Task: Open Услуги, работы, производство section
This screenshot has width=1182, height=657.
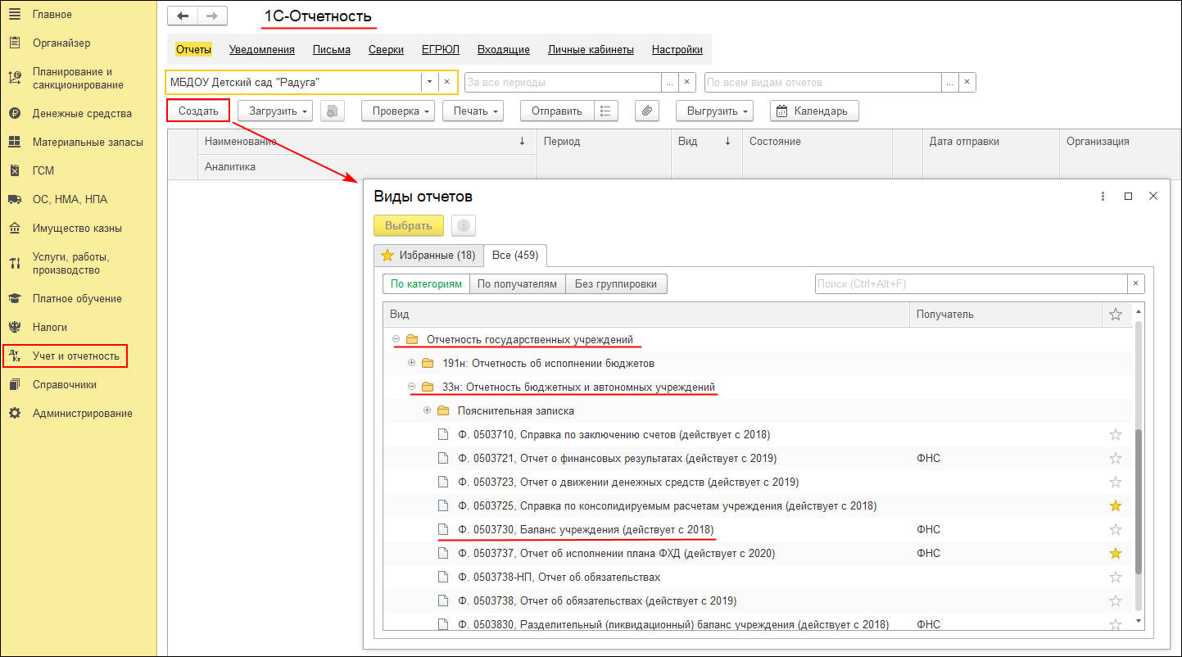Action: 70,263
